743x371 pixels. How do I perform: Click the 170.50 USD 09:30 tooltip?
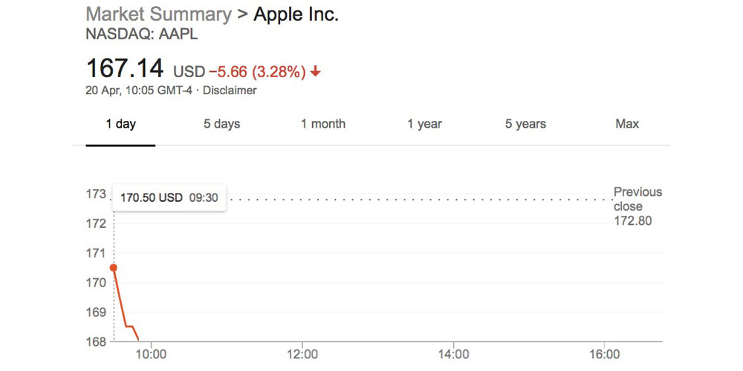coord(169,199)
